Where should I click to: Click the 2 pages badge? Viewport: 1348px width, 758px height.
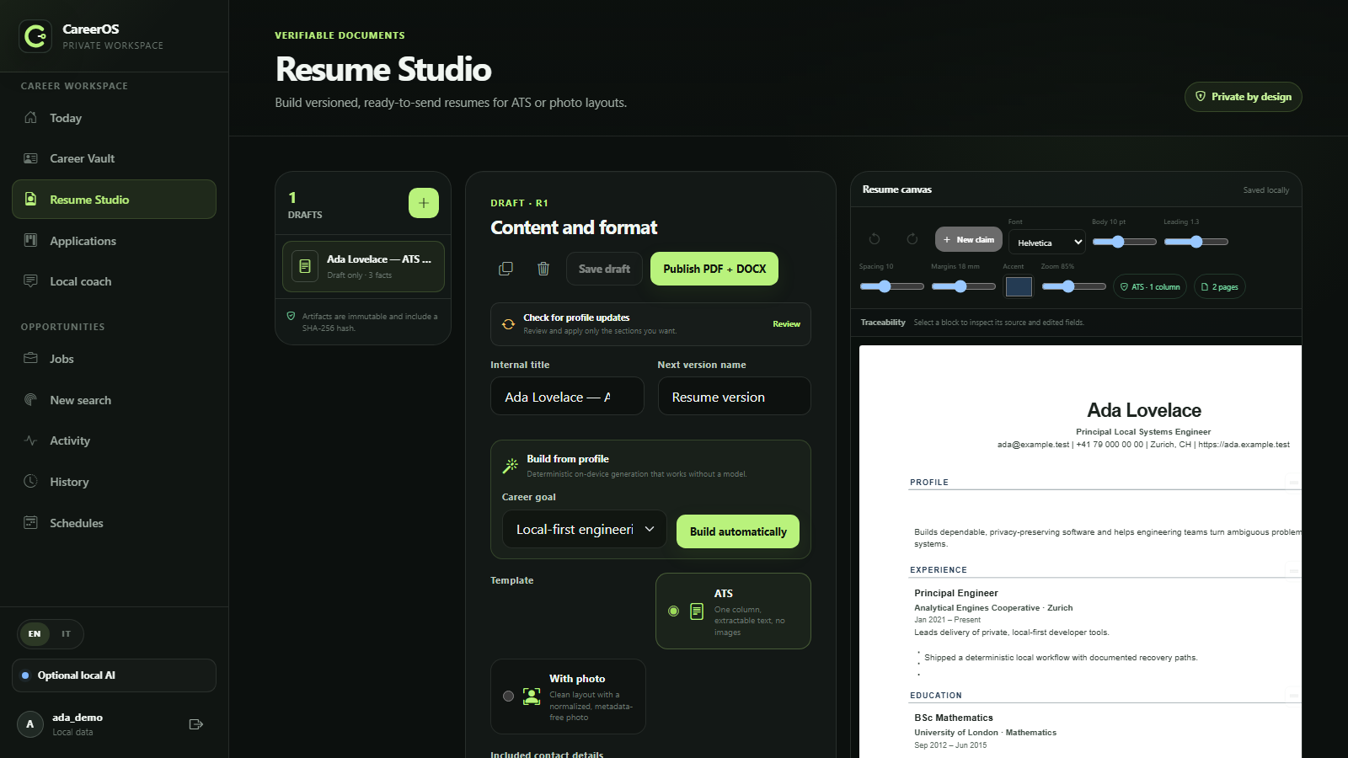[1220, 287]
